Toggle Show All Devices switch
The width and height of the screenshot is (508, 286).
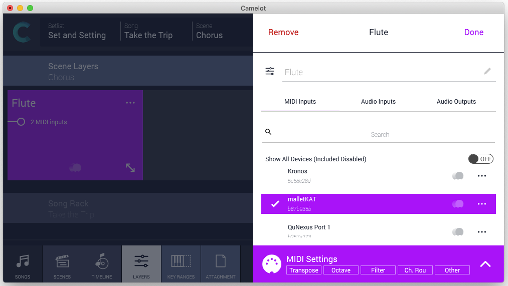coord(481,159)
